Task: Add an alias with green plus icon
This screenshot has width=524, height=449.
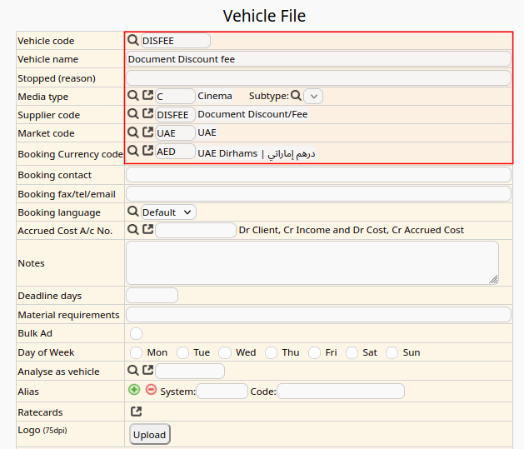Action: click(134, 390)
